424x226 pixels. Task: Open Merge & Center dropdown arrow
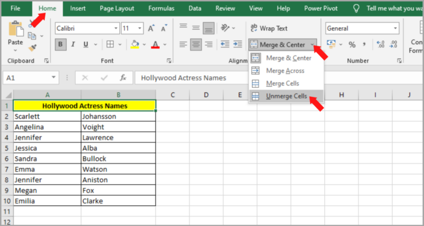[x=313, y=45]
